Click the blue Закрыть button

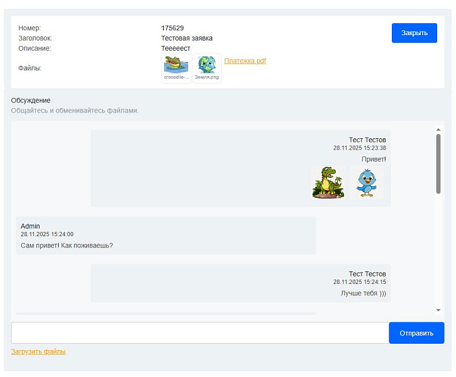[414, 33]
